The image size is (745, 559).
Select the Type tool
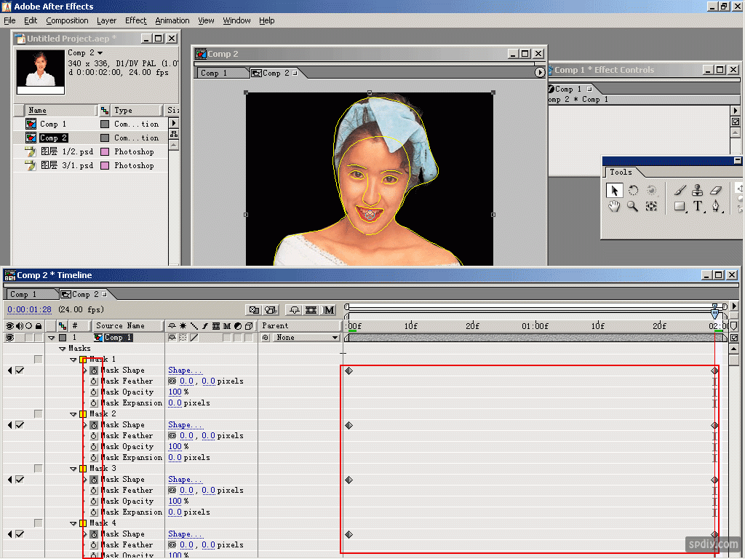click(x=698, y=207)
